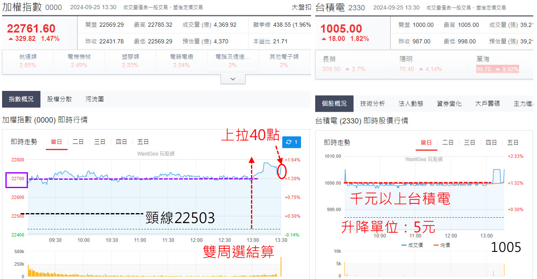Open the 法人動態 tab
This screenshot has height=279, width=537.
(x=411, y=103)
